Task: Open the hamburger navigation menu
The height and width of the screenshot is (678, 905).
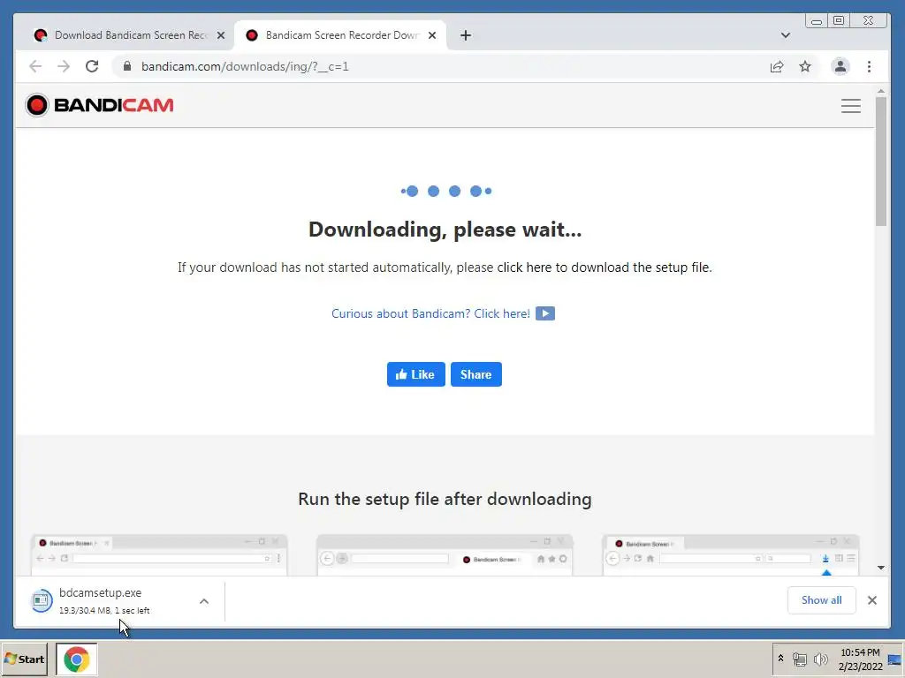Action: pos(850,106)
